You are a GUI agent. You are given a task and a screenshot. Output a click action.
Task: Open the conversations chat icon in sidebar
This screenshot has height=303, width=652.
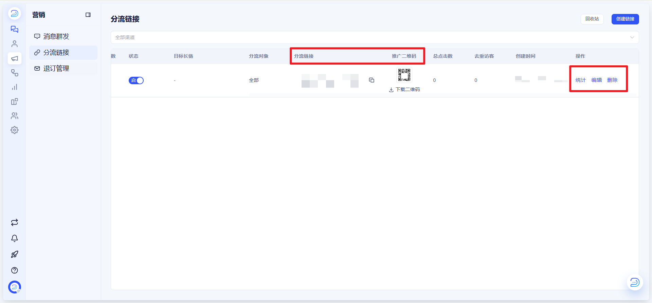(x=14, y=29)
